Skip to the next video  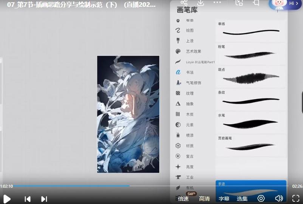(x=44, y=199)
